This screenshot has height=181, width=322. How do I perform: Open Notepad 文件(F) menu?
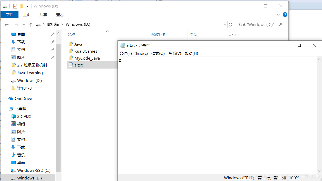(x=126, y=53)
